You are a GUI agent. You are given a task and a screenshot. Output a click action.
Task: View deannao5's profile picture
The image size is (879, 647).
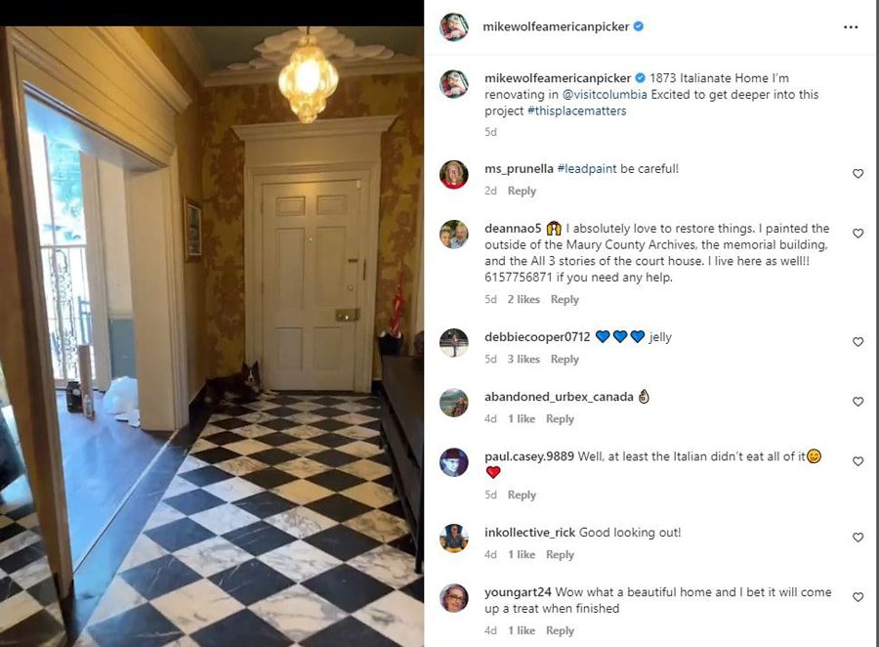(x=453, y=234)
